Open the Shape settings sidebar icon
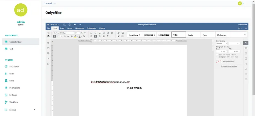The width and height of the screenshot is (255, 116). coord(246,64)
